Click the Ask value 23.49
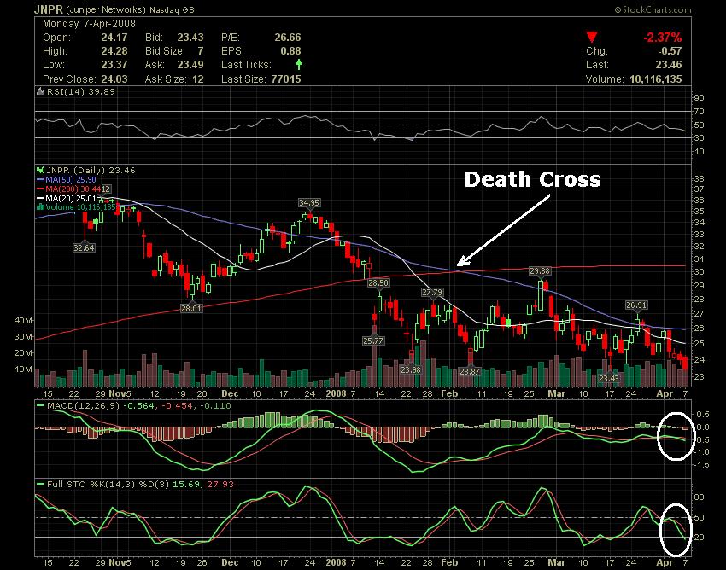726x570 pixels. tap(190, 65)
